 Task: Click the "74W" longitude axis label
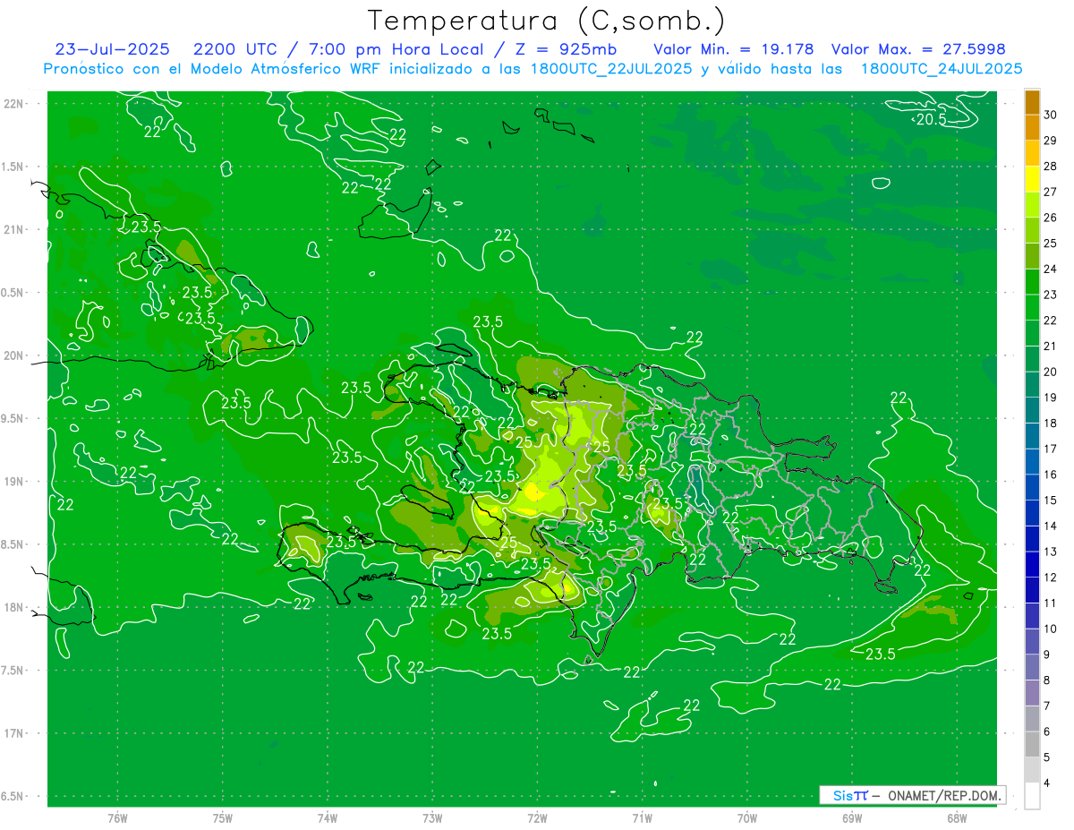pyautogui.click(x=328, y=817)
